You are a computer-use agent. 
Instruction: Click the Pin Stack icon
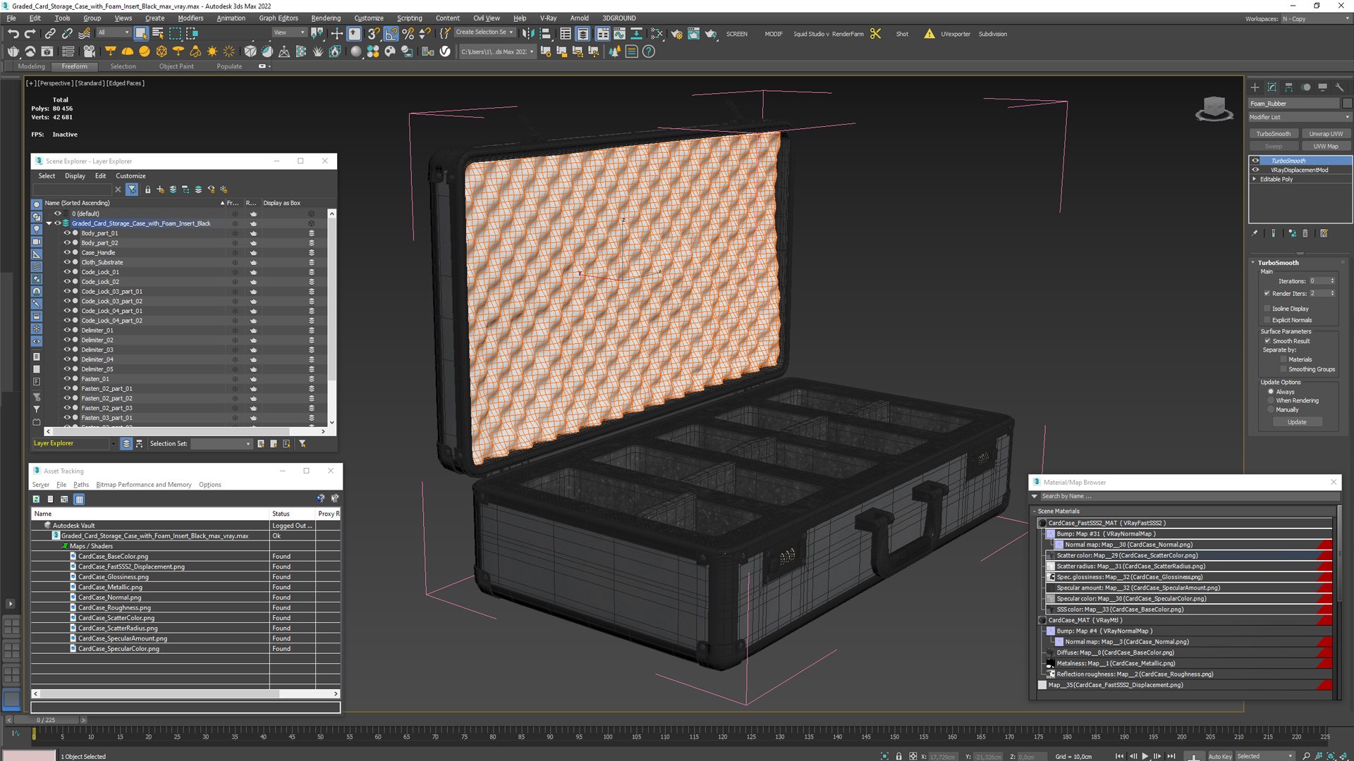(x=1255, y=233)
